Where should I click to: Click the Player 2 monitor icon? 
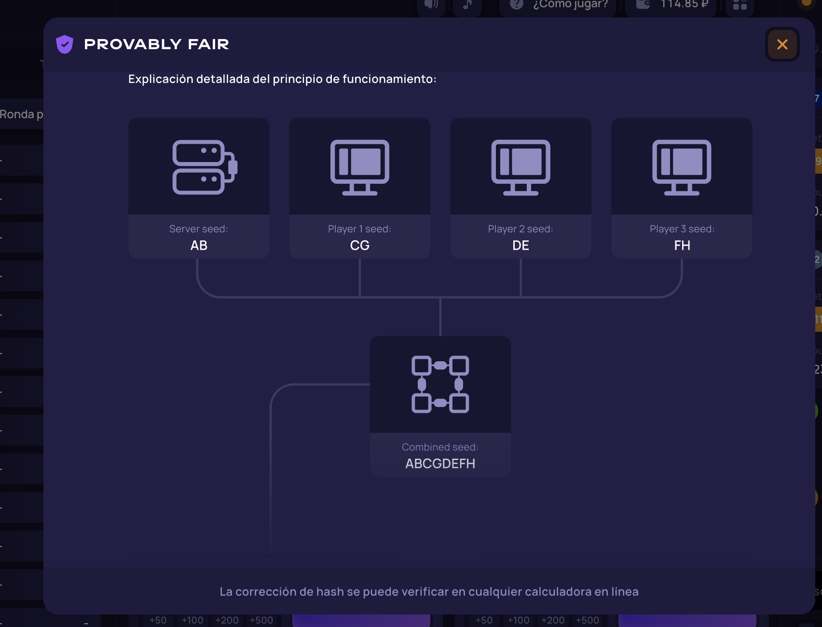point(521,167)
